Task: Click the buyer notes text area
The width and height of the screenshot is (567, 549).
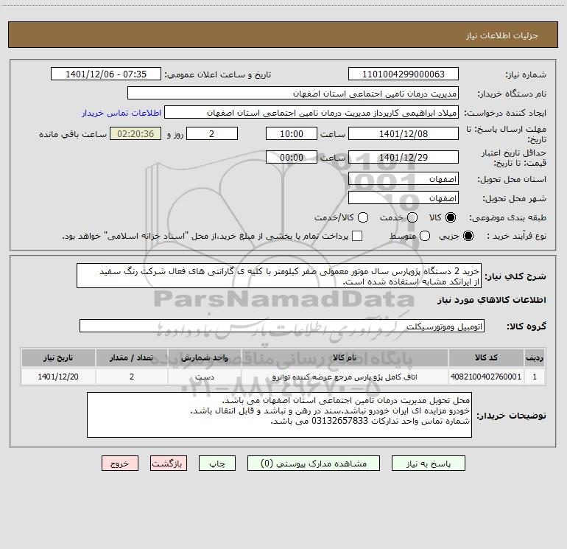Action: click(279, 415)
